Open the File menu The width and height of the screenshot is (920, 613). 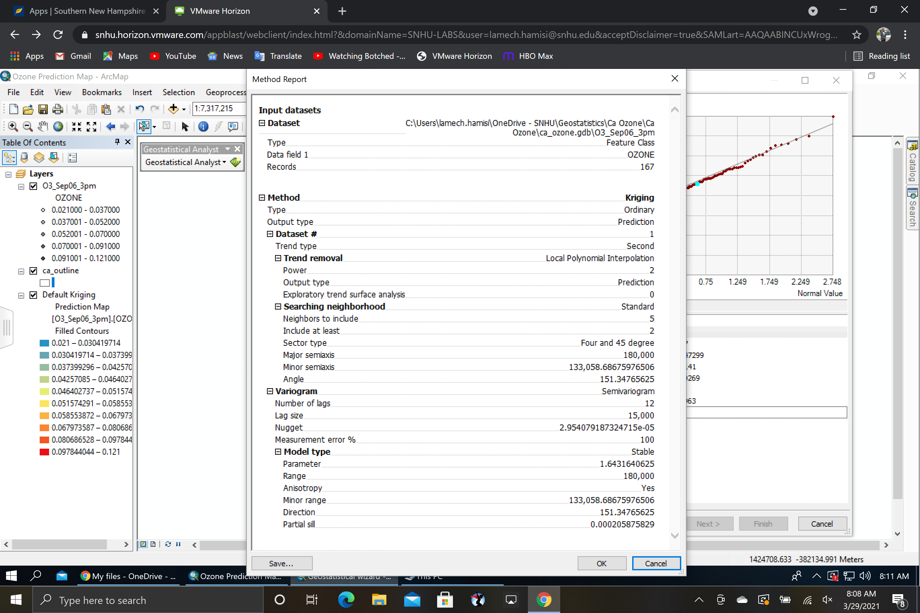tap(13, 92)
